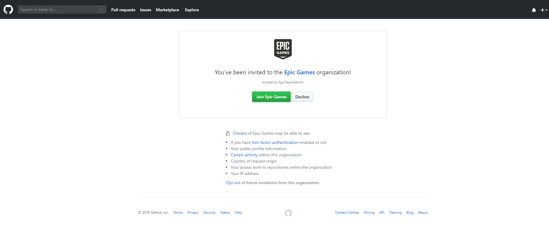Open Training in the footer

[x=395, y=213]
